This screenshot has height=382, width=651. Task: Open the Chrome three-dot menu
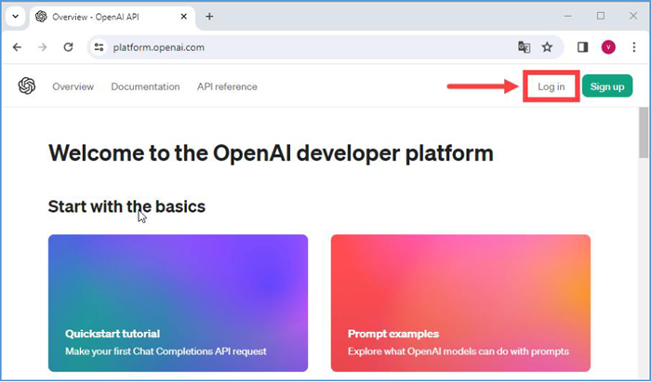coord(634,47)
